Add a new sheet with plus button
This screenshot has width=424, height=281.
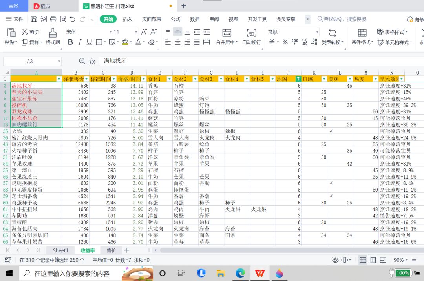click(126, 250)
